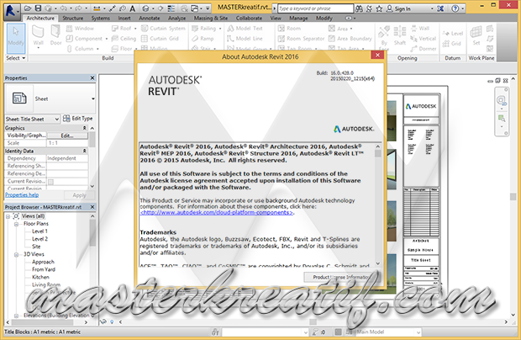Screen dimensions: 521x340
Task: Click the Ramp tool
Action: 203,39
